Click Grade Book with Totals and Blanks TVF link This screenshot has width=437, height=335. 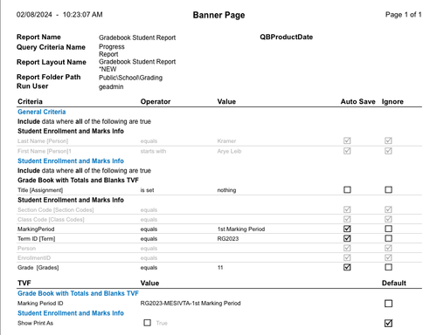pos(78,293)
